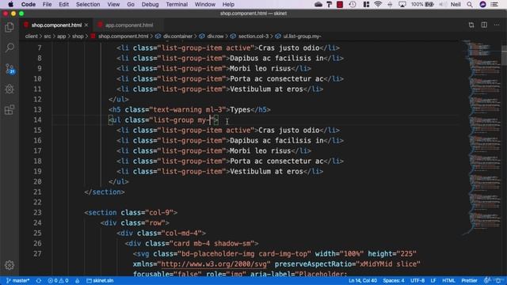The height and width of the screenshot is (285, 507).
Task: Click the Prettier status bar item
Action: coord(469,280)
